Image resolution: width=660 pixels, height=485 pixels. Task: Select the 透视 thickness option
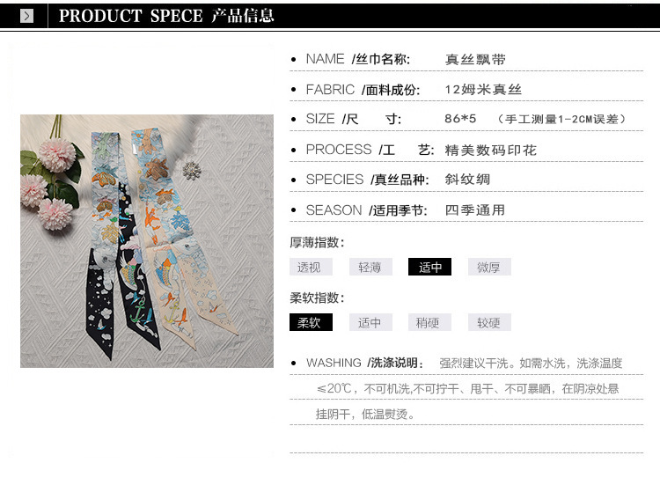(x=311, y=267)
